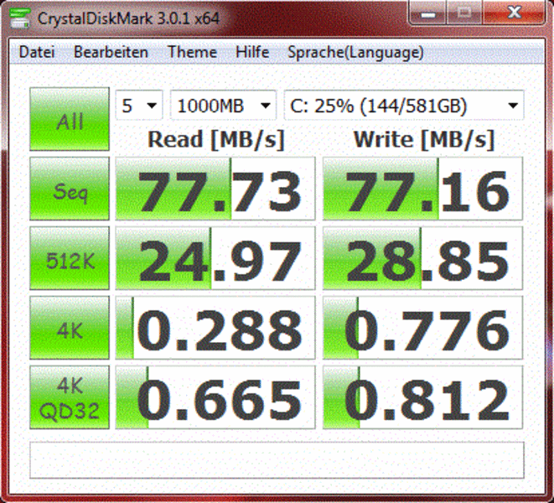The height and width of the screenshot is (503, 554).
Task: Maximize the CrystalDiskMark window
Action: coord(464,13)
